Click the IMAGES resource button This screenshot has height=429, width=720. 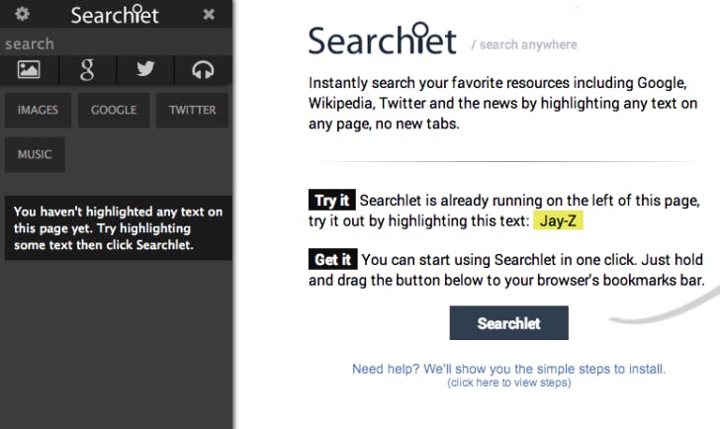(39, 111)
